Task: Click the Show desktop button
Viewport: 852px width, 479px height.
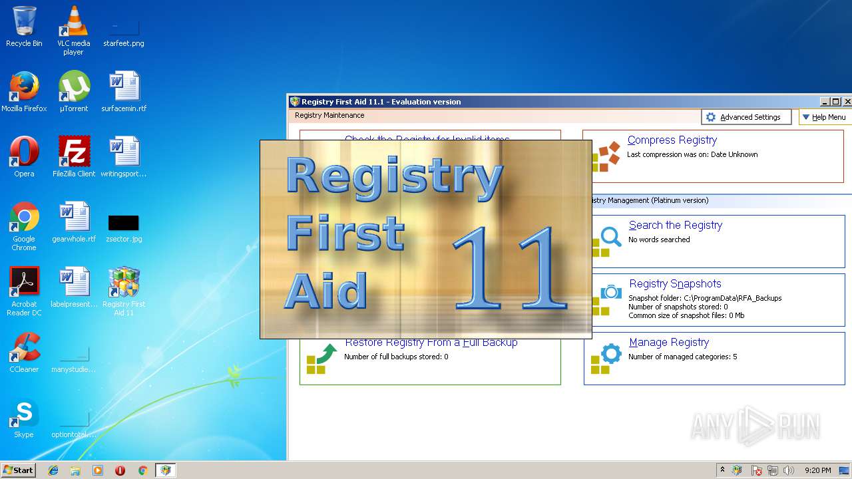Action: click(845, 470)
